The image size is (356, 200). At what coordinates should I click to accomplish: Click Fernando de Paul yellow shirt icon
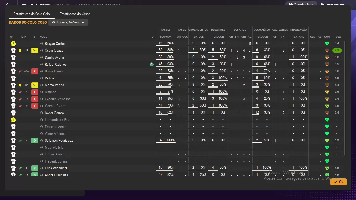coord(13,120)
